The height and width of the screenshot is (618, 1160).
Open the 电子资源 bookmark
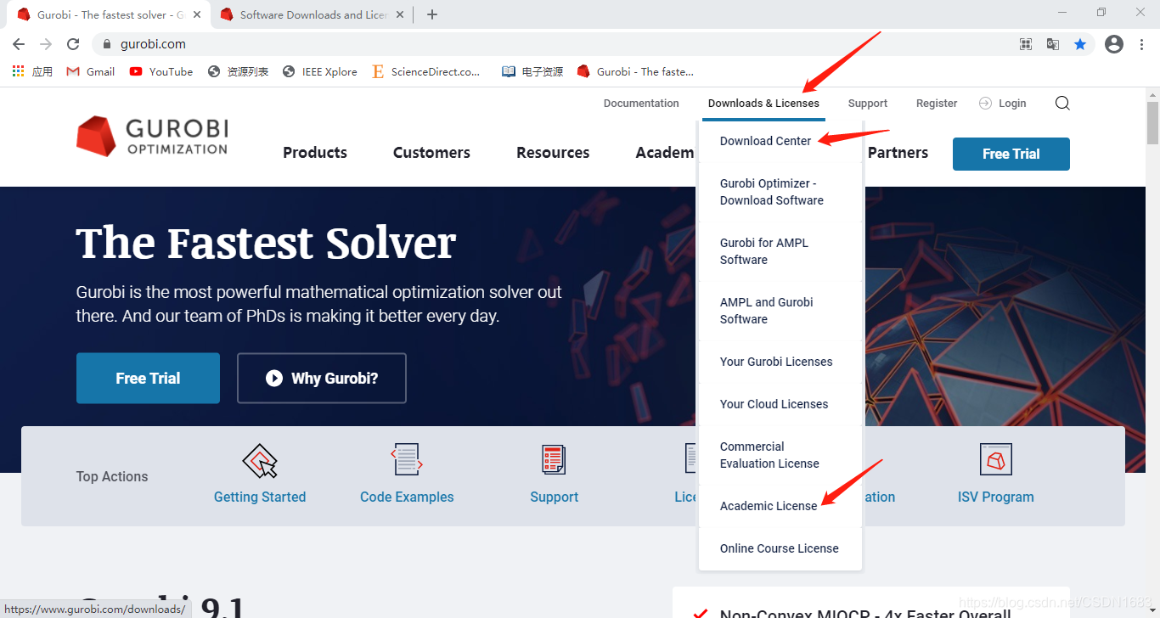[532, 72]
